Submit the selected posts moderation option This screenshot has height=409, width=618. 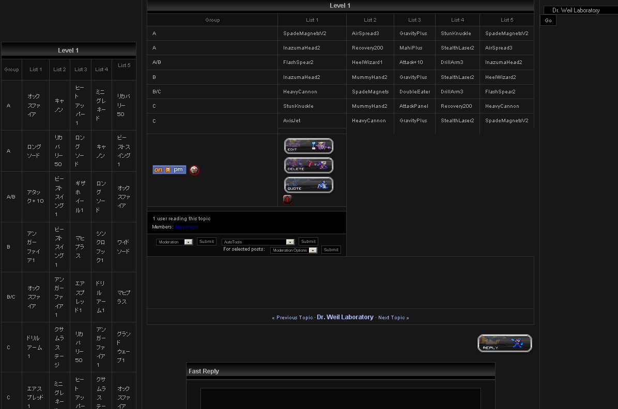pyautogui.click(x=331, y=250)
